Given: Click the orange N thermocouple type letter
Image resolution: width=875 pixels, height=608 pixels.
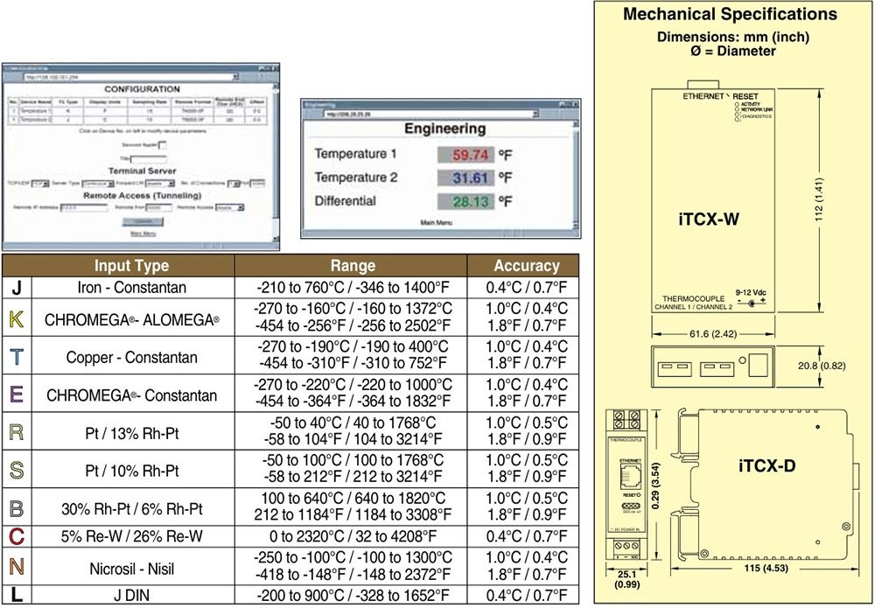Looking at the screenshot, I should [15, 568].
